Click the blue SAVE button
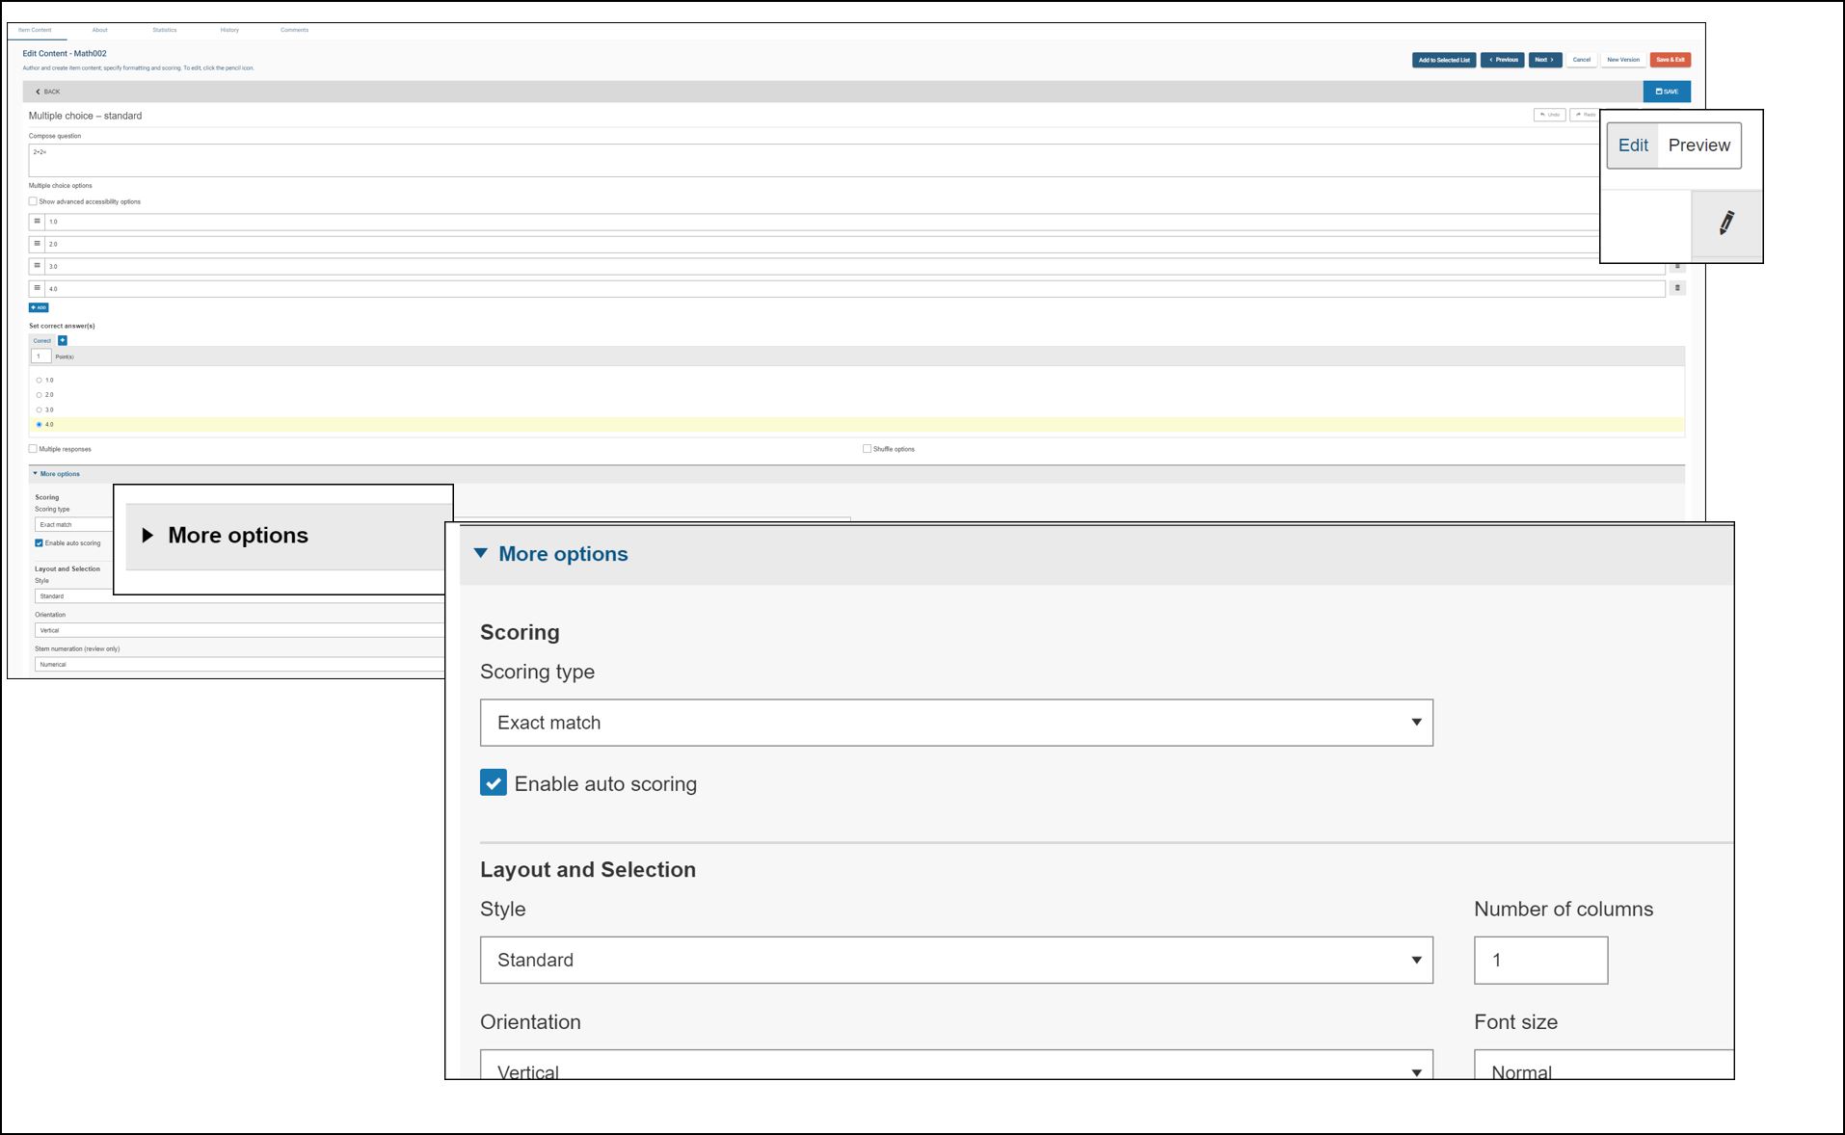 (1667, 92)
